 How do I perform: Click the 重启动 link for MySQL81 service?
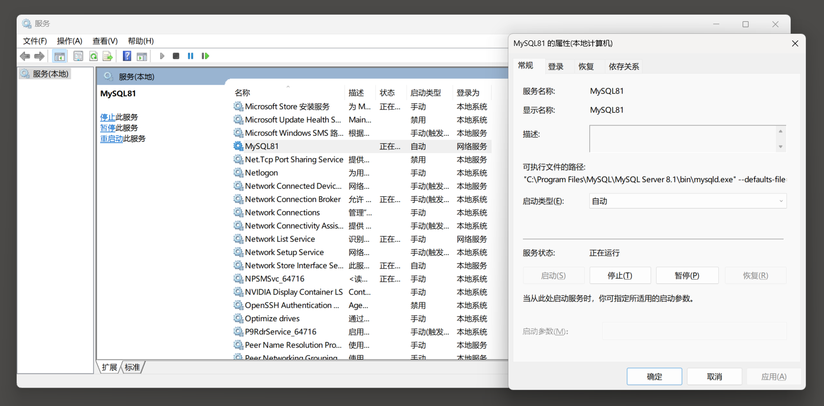(x=112, y=138)
